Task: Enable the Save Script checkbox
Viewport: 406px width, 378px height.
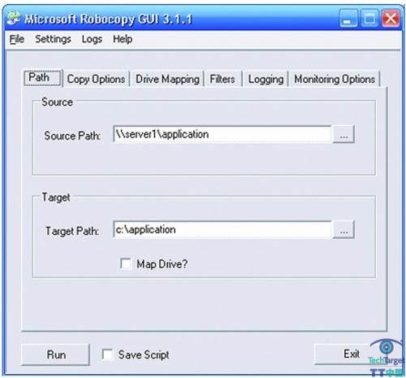Action: [x=107, y=354]
